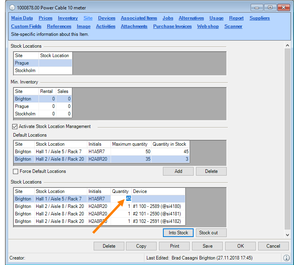Click the Print button

pyautogui.click(x=174, y=246)
